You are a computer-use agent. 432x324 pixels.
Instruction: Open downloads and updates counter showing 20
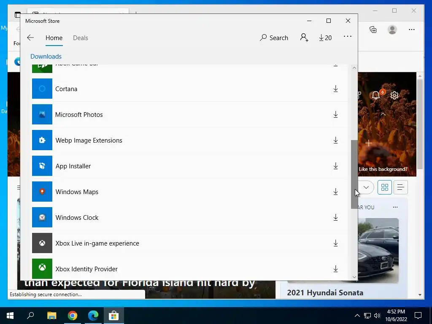[325, 38]
